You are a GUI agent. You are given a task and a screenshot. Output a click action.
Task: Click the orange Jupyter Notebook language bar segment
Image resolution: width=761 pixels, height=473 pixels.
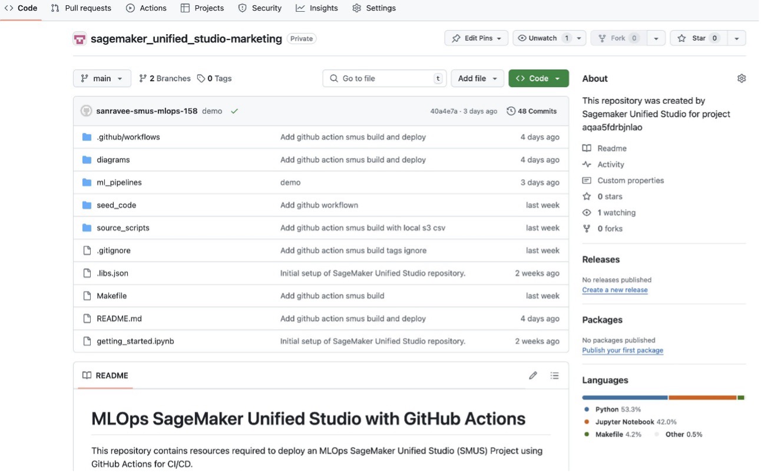tap(703, 398)
